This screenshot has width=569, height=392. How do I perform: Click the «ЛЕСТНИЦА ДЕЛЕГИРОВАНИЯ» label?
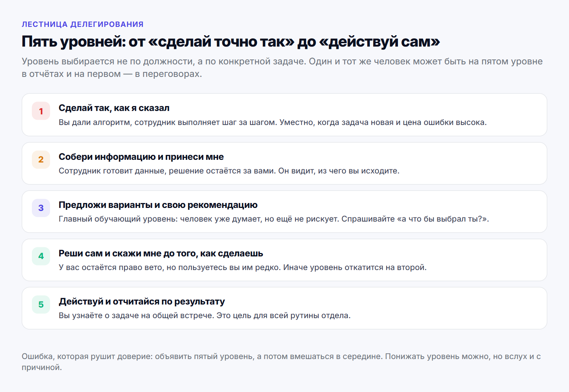click(x=83, y=24)
